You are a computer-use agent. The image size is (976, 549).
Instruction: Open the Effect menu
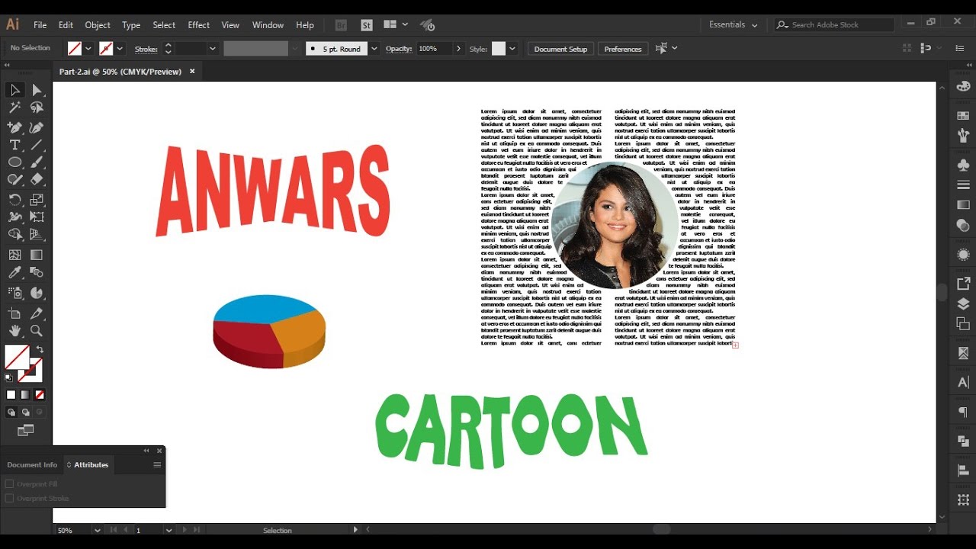[198, 25]
